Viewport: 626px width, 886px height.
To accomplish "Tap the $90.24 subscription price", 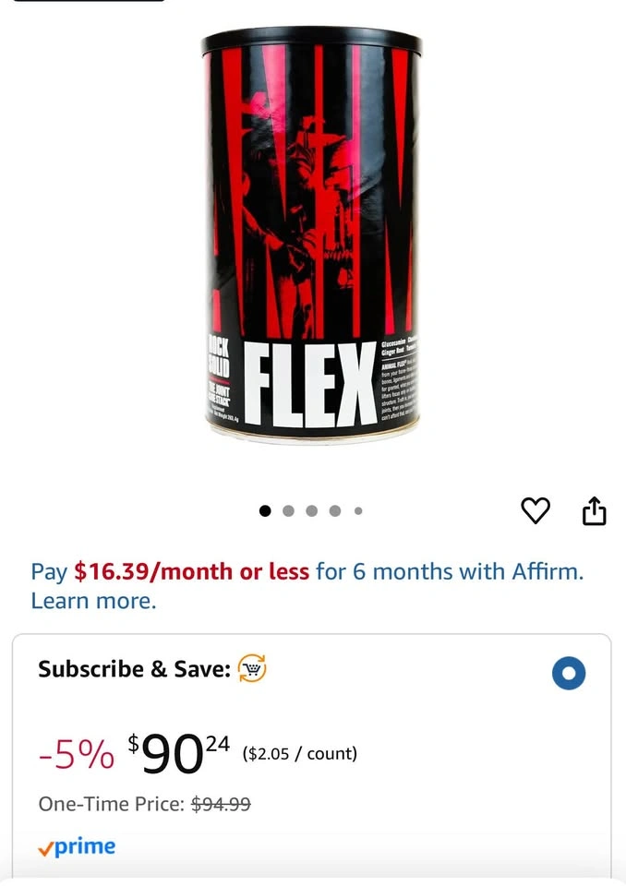I will [x=179, y=754].
